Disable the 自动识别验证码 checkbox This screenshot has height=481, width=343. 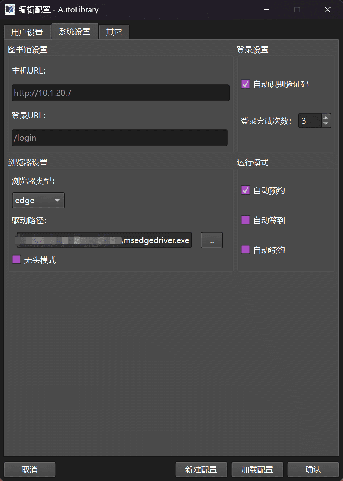click(x=245, y=84)
